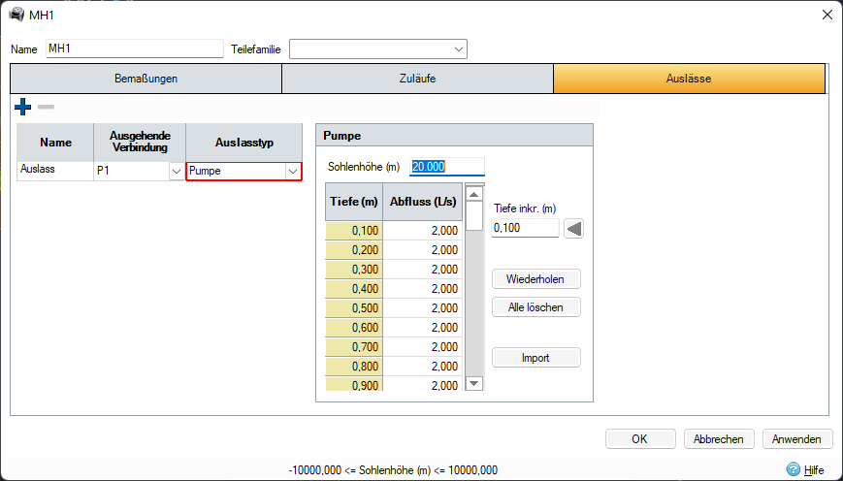This screenshot has width=843, height=481.
Task: Open the Hilfe link
Action: pos(814,470)
